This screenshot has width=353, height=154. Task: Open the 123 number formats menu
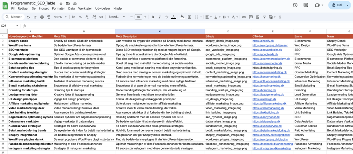pos(101,17)
